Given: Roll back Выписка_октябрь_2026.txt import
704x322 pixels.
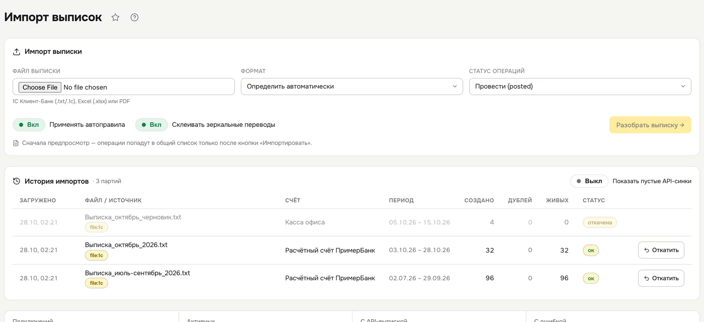Looking at the screenshot, I should pyautogui.click(x=661, y=250).
